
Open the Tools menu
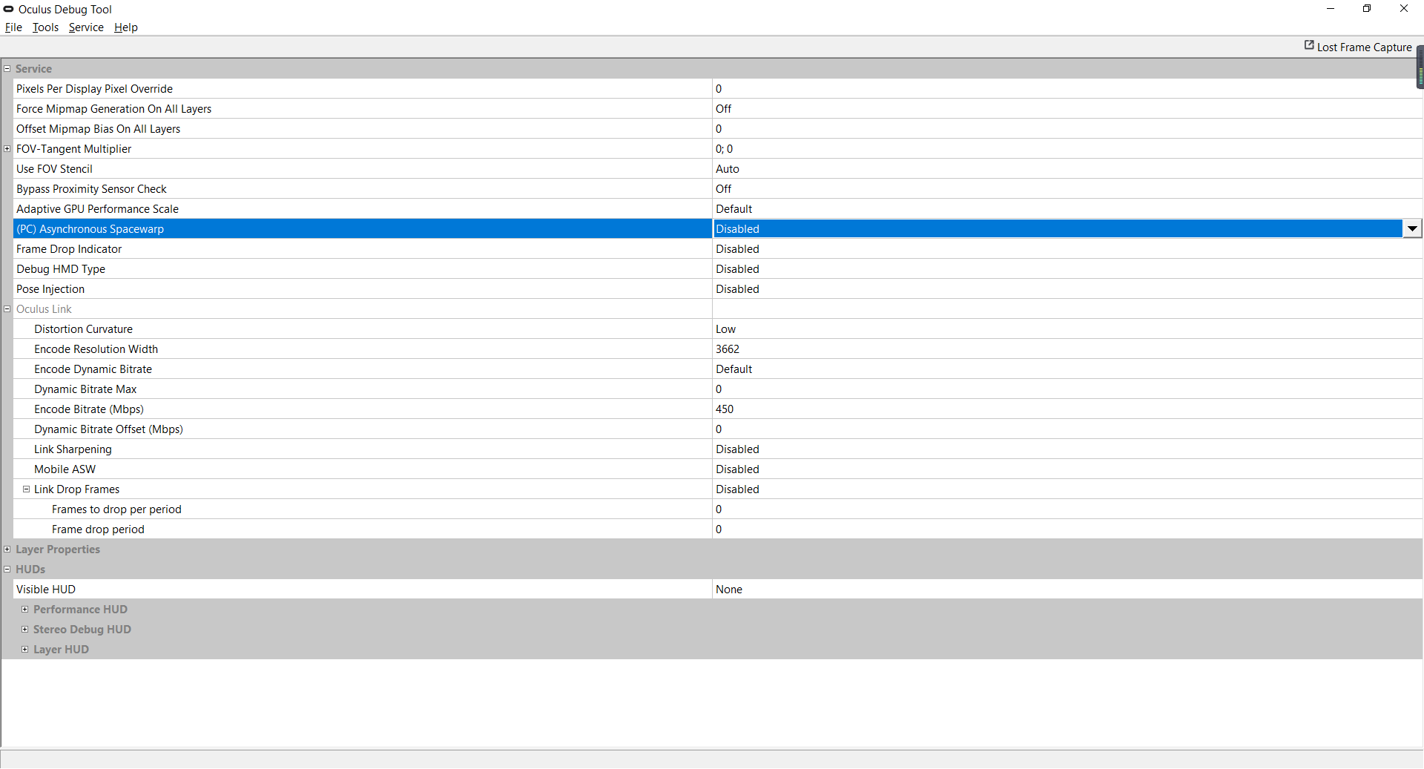tap(45, 27)
